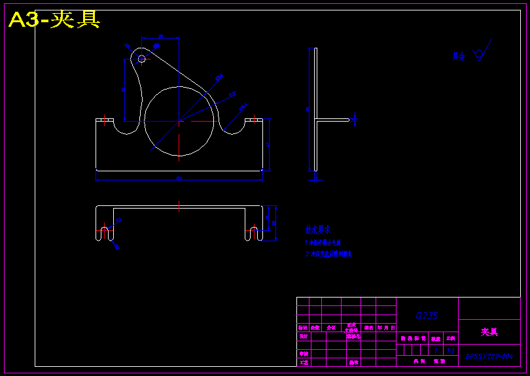
Task: Click the 设计 row label in title block
Action: 304,337
